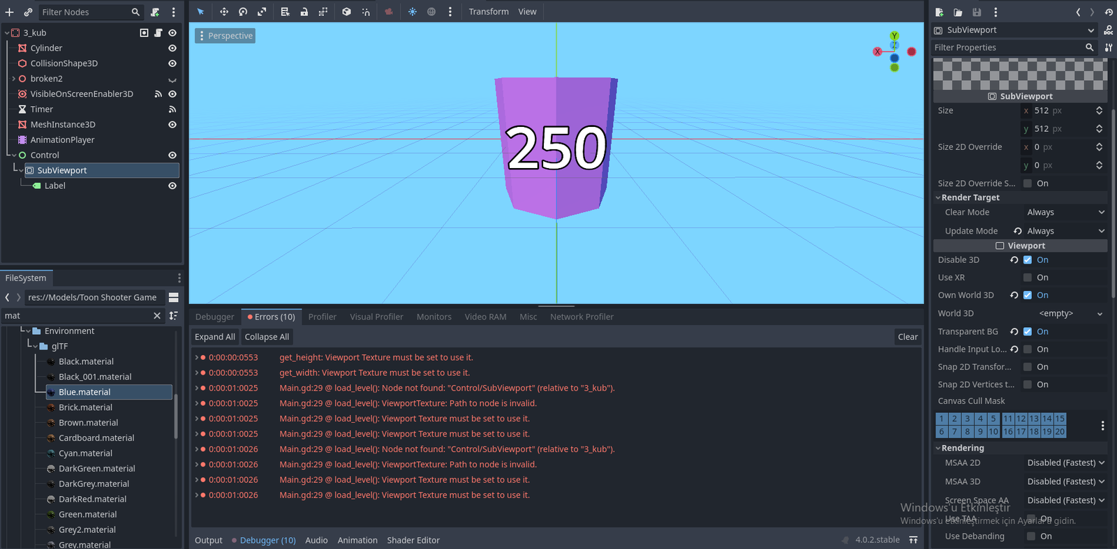Screen dimensions: 1117x549
Task: Turn off the Transparent BG checkbox
Action: (1028, 332)
